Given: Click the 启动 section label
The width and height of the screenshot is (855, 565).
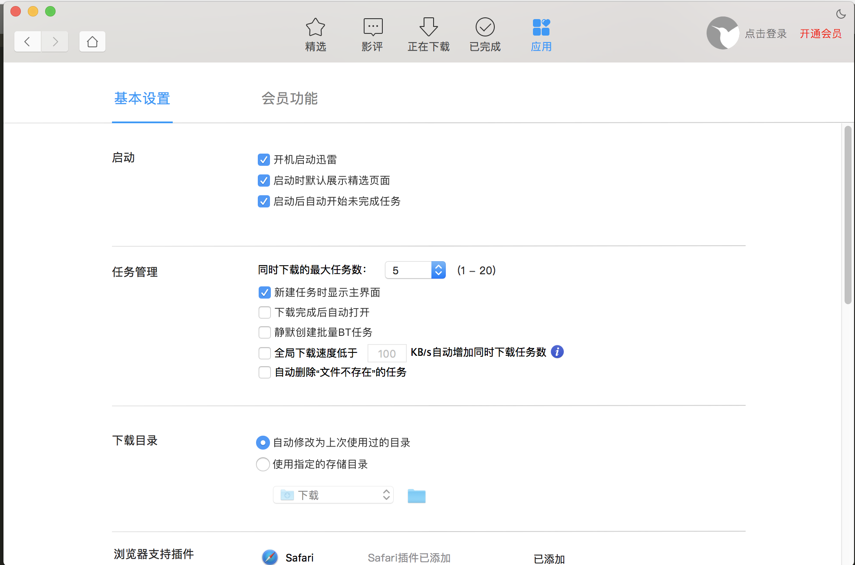Looking at the screenshot, I should (123, 158).
